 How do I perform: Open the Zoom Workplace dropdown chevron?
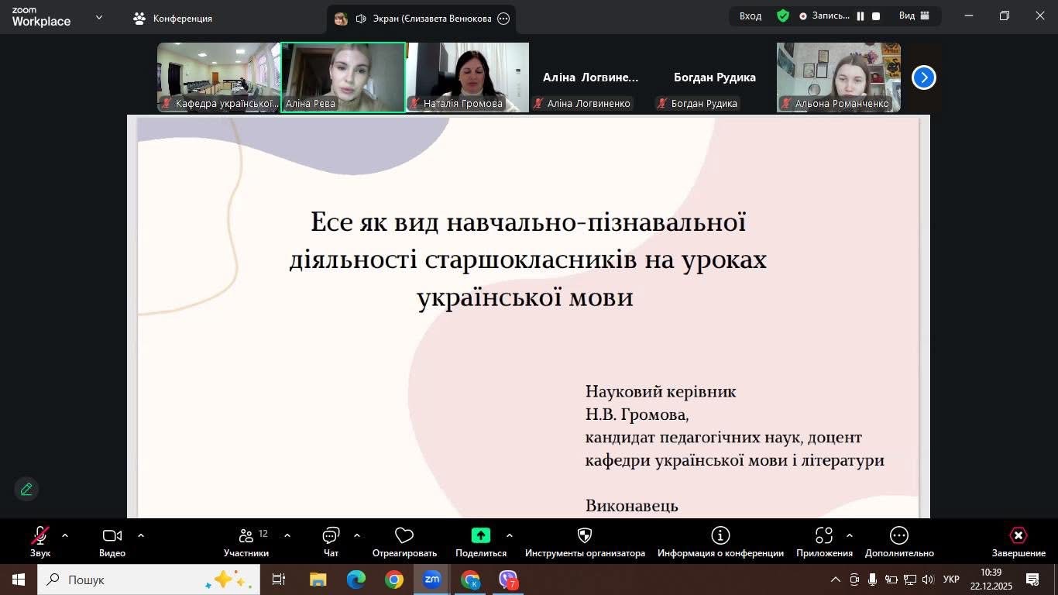point(99,17)
